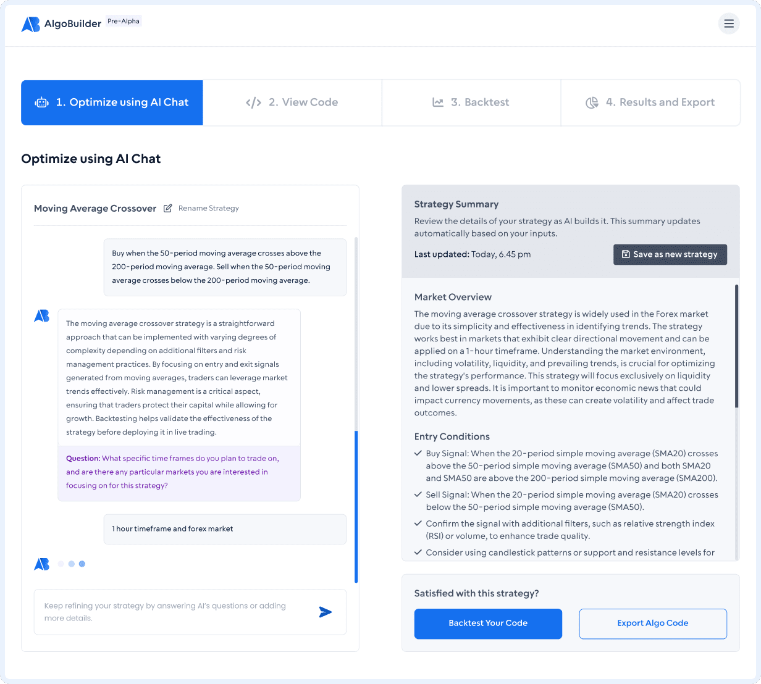Click the Backtest Your Code button
The width and height of the screenshot is (761, 684).
(x=488, y=624)
